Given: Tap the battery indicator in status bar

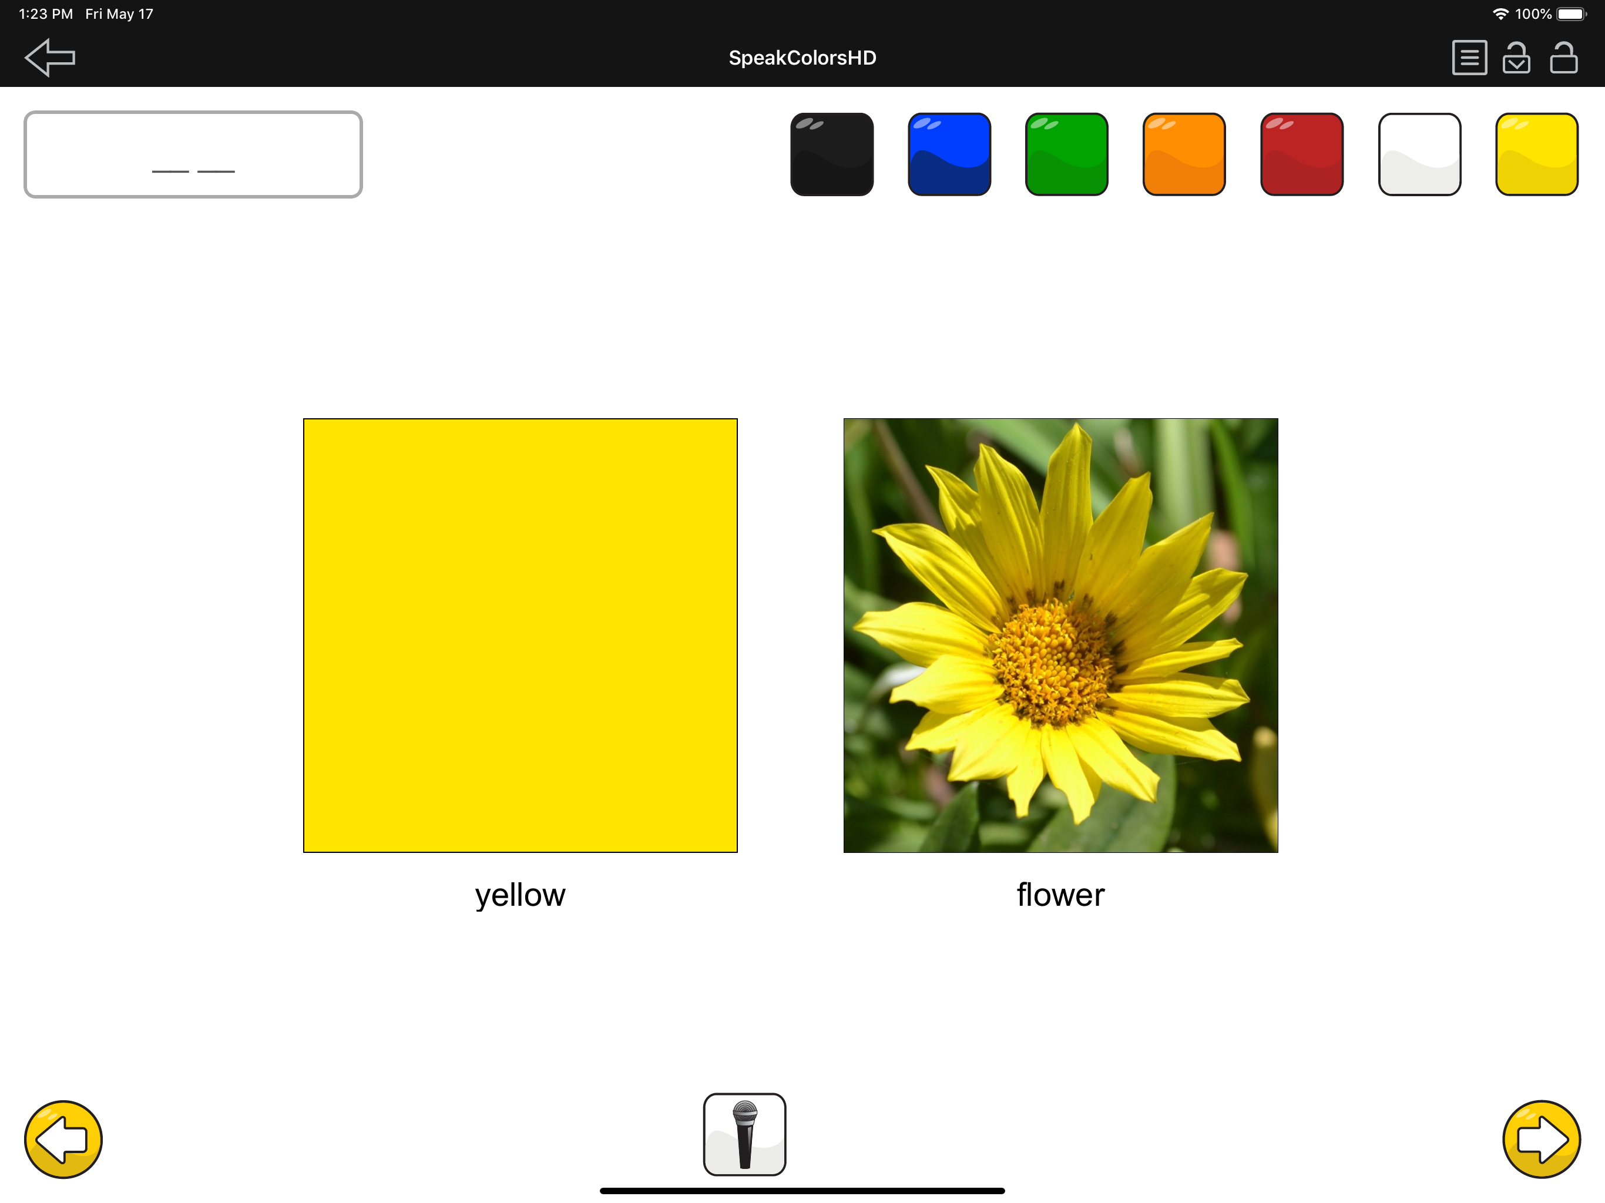Looking at the screenshot, I should coord(1571,14).
